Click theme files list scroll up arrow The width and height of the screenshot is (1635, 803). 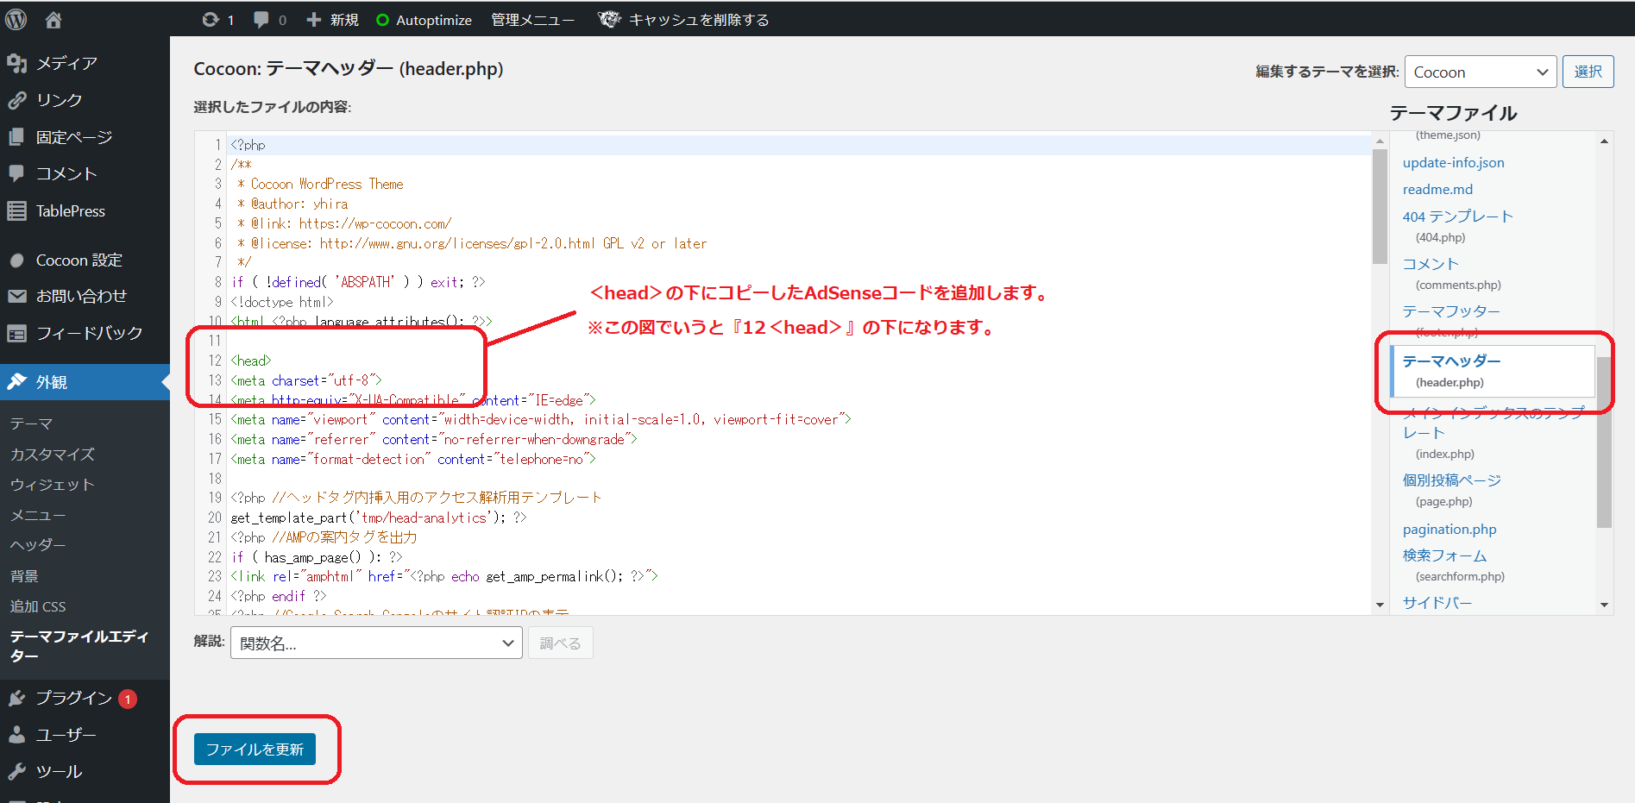1604,141
